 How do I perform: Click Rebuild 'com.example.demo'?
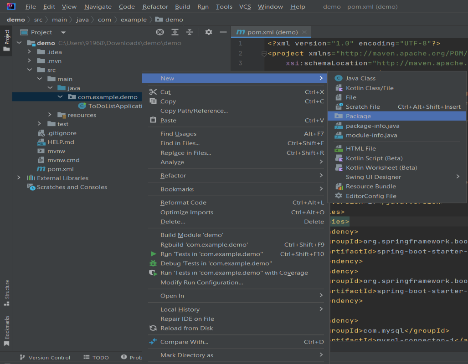pyautogui.click(x=236, y=245)
